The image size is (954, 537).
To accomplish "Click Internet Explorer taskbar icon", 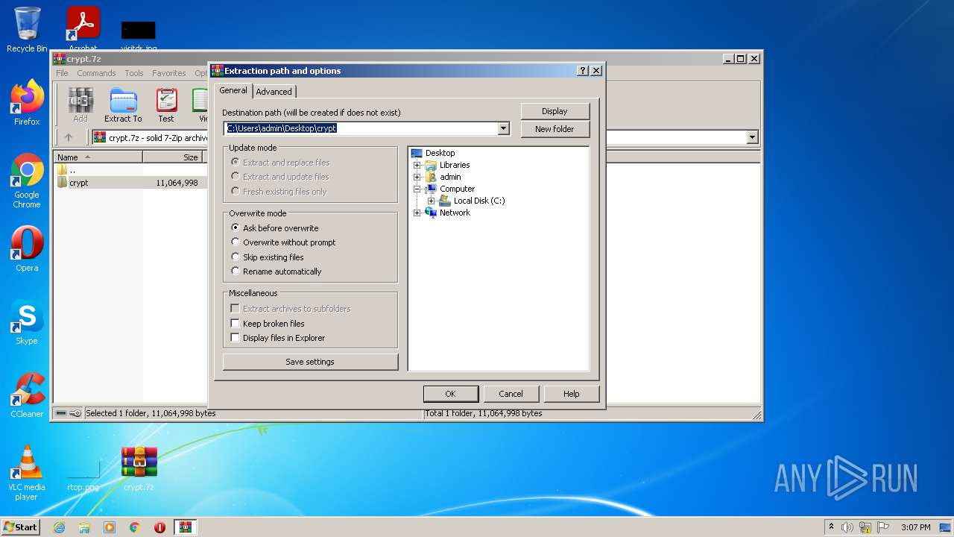I will [59, 527].
